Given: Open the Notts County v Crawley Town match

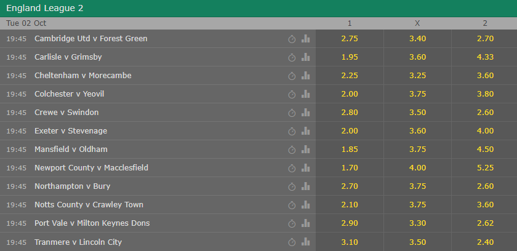Looking at the screenshot, I should [x=89, y=205].
